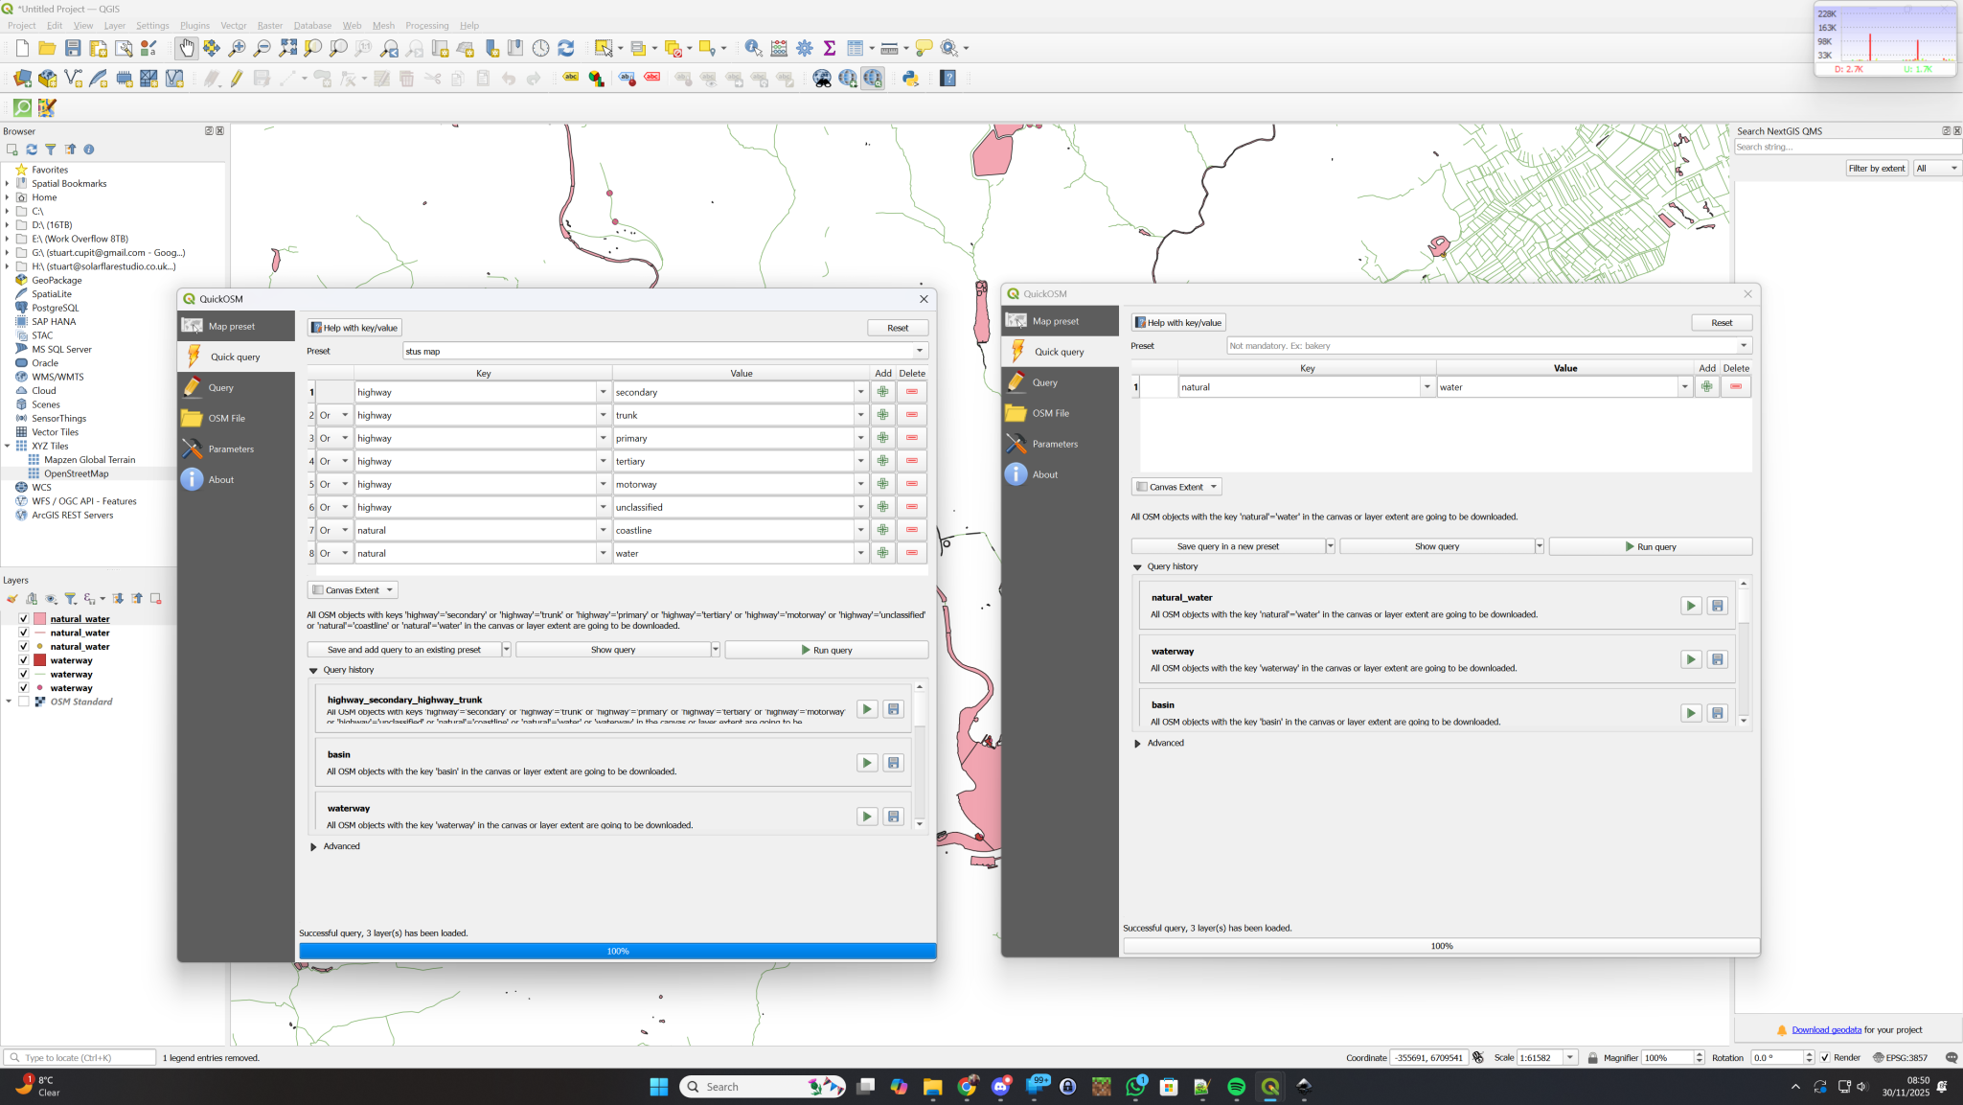The width and height of the screenshot is (1963, 1105).
Task: Click the red waterway polygon color swatch
Action: (x=40, y=660)
